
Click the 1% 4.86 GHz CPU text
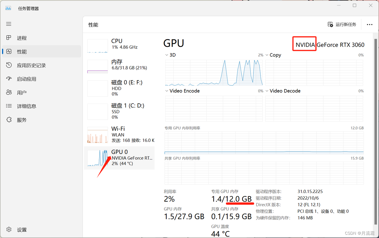[124, 47]
